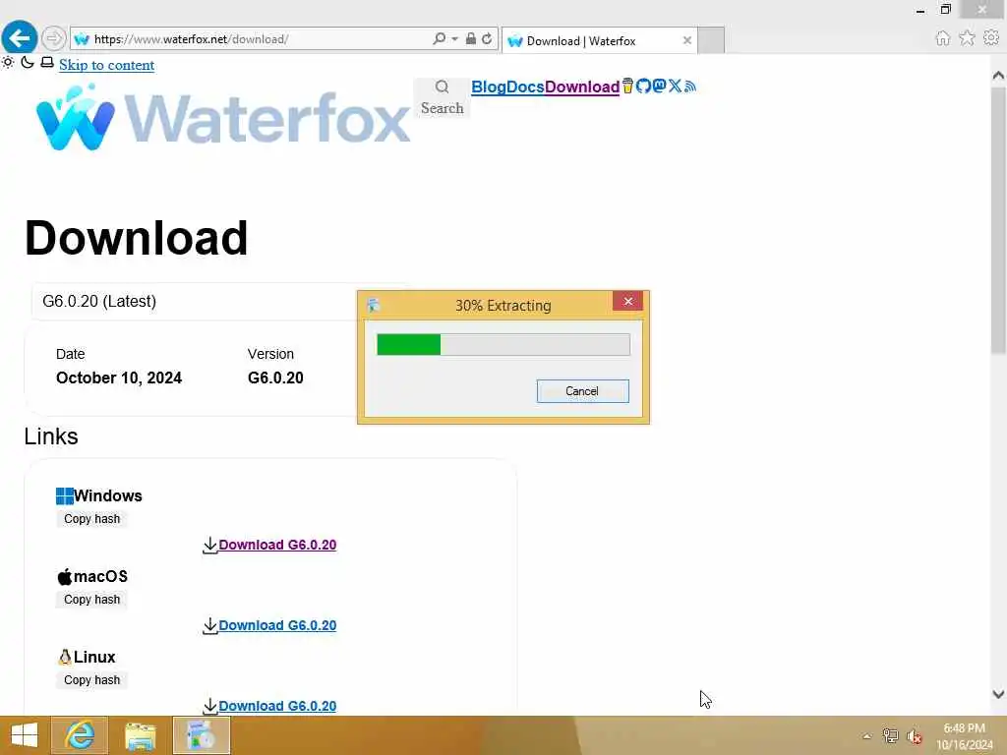Copy hash for macOS

coord(91,599)
